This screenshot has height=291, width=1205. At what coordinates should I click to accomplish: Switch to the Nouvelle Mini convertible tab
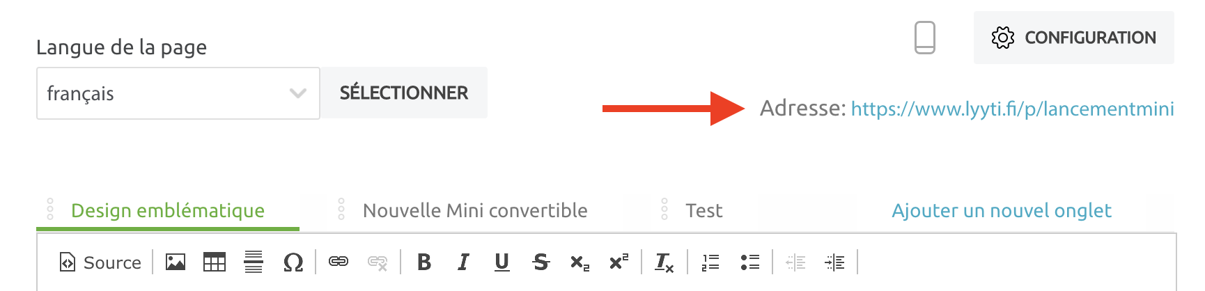pos(475,210)
